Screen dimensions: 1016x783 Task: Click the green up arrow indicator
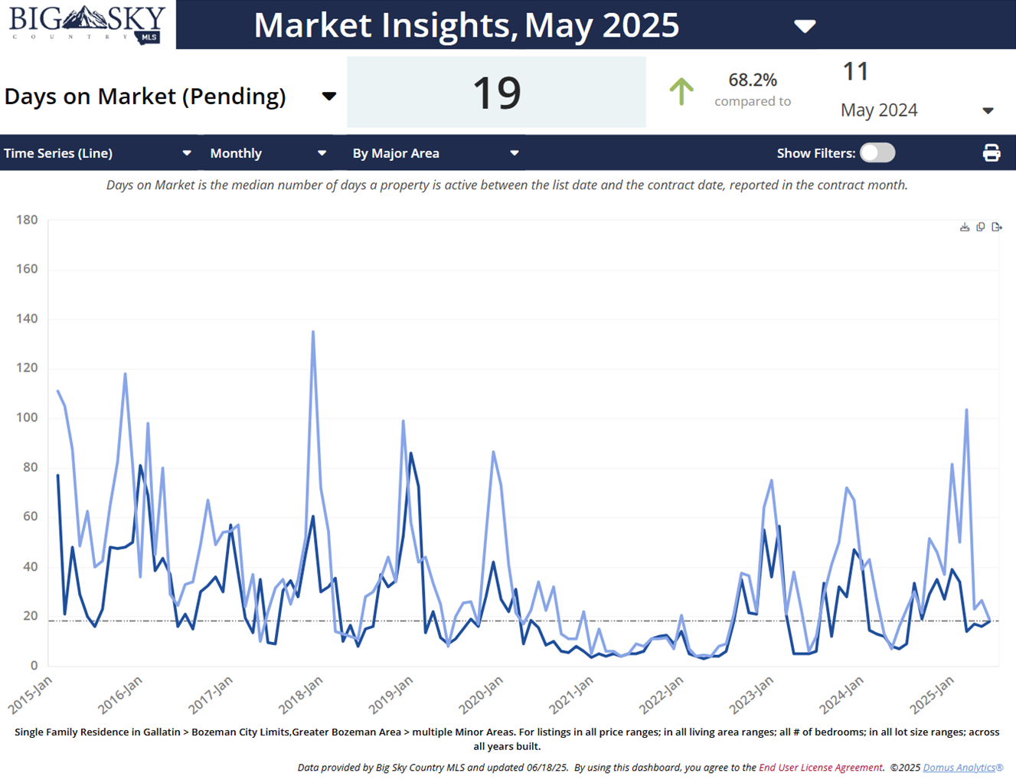click(681, 92)
